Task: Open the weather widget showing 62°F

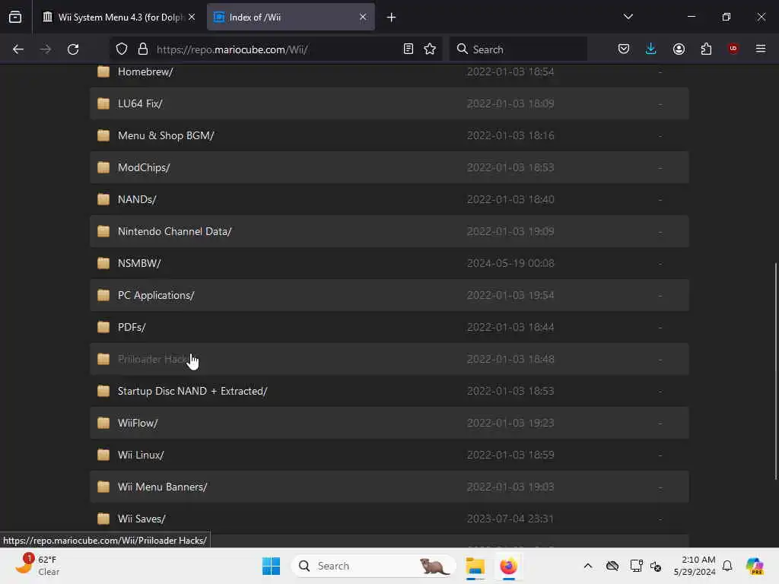Action: pyautogui.click(x=38, y=566)
